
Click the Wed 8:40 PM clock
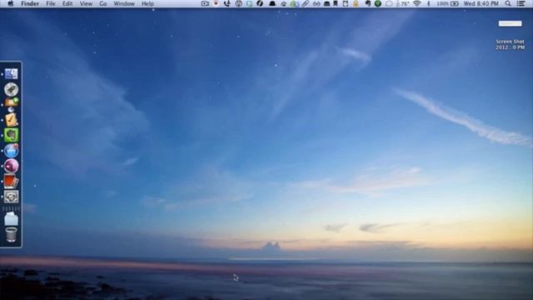(481, 3)
